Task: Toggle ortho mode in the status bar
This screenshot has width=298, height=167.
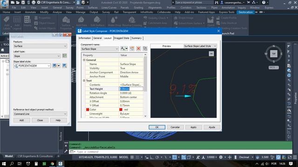Action: click(x=152, y=157)
